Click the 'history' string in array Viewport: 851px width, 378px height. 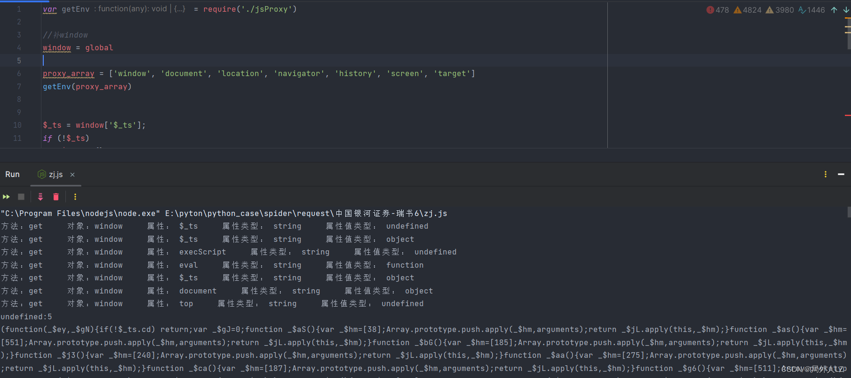pos(356,74)
